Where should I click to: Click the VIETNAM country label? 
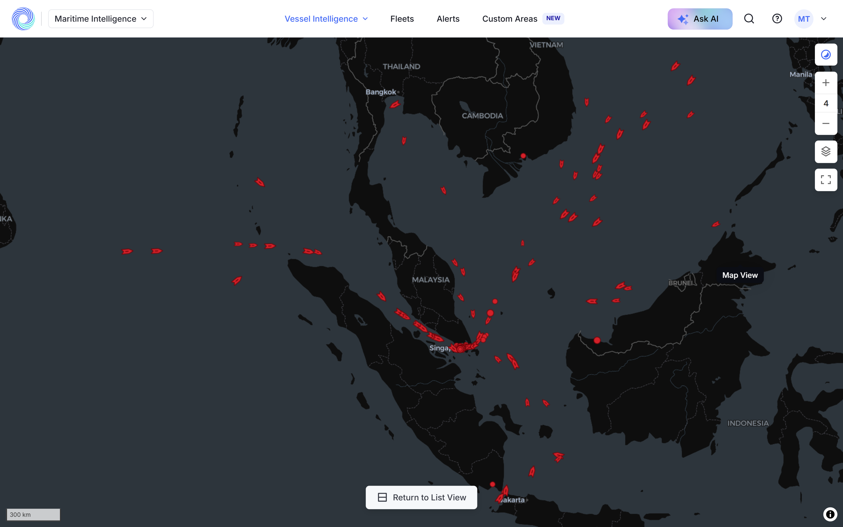click(546, 45)
